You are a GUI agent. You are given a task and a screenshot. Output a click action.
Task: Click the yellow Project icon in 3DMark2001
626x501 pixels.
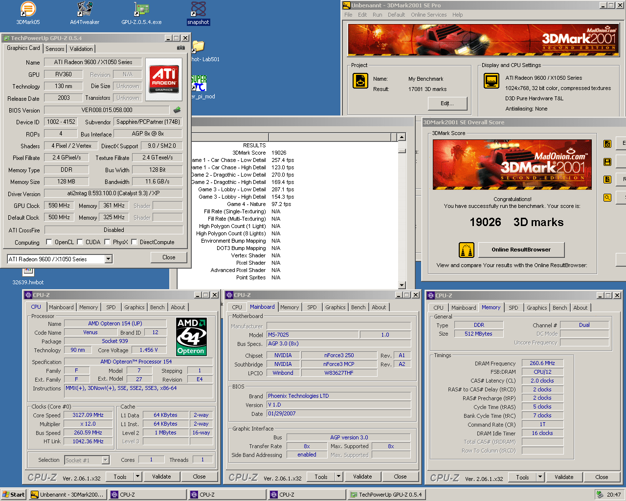coord(360,81)
